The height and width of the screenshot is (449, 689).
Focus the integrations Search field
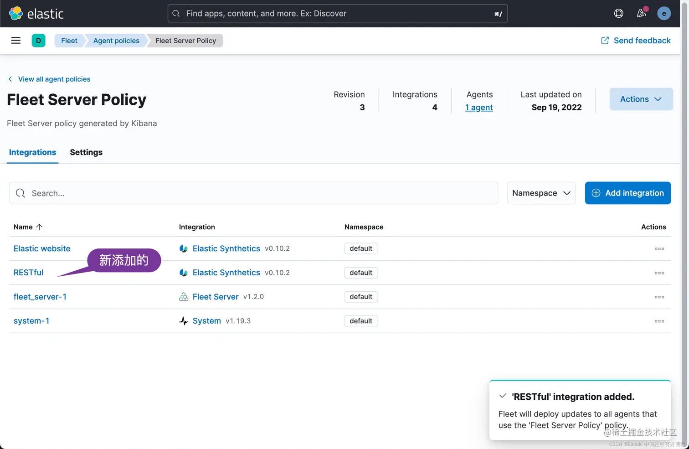tap(253, 193)
